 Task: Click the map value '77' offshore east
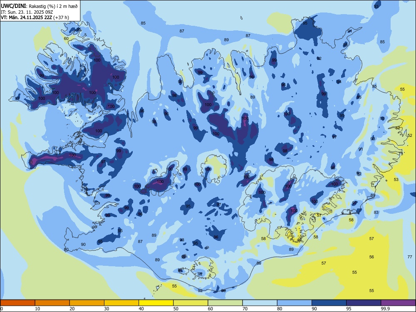[410, 257]
